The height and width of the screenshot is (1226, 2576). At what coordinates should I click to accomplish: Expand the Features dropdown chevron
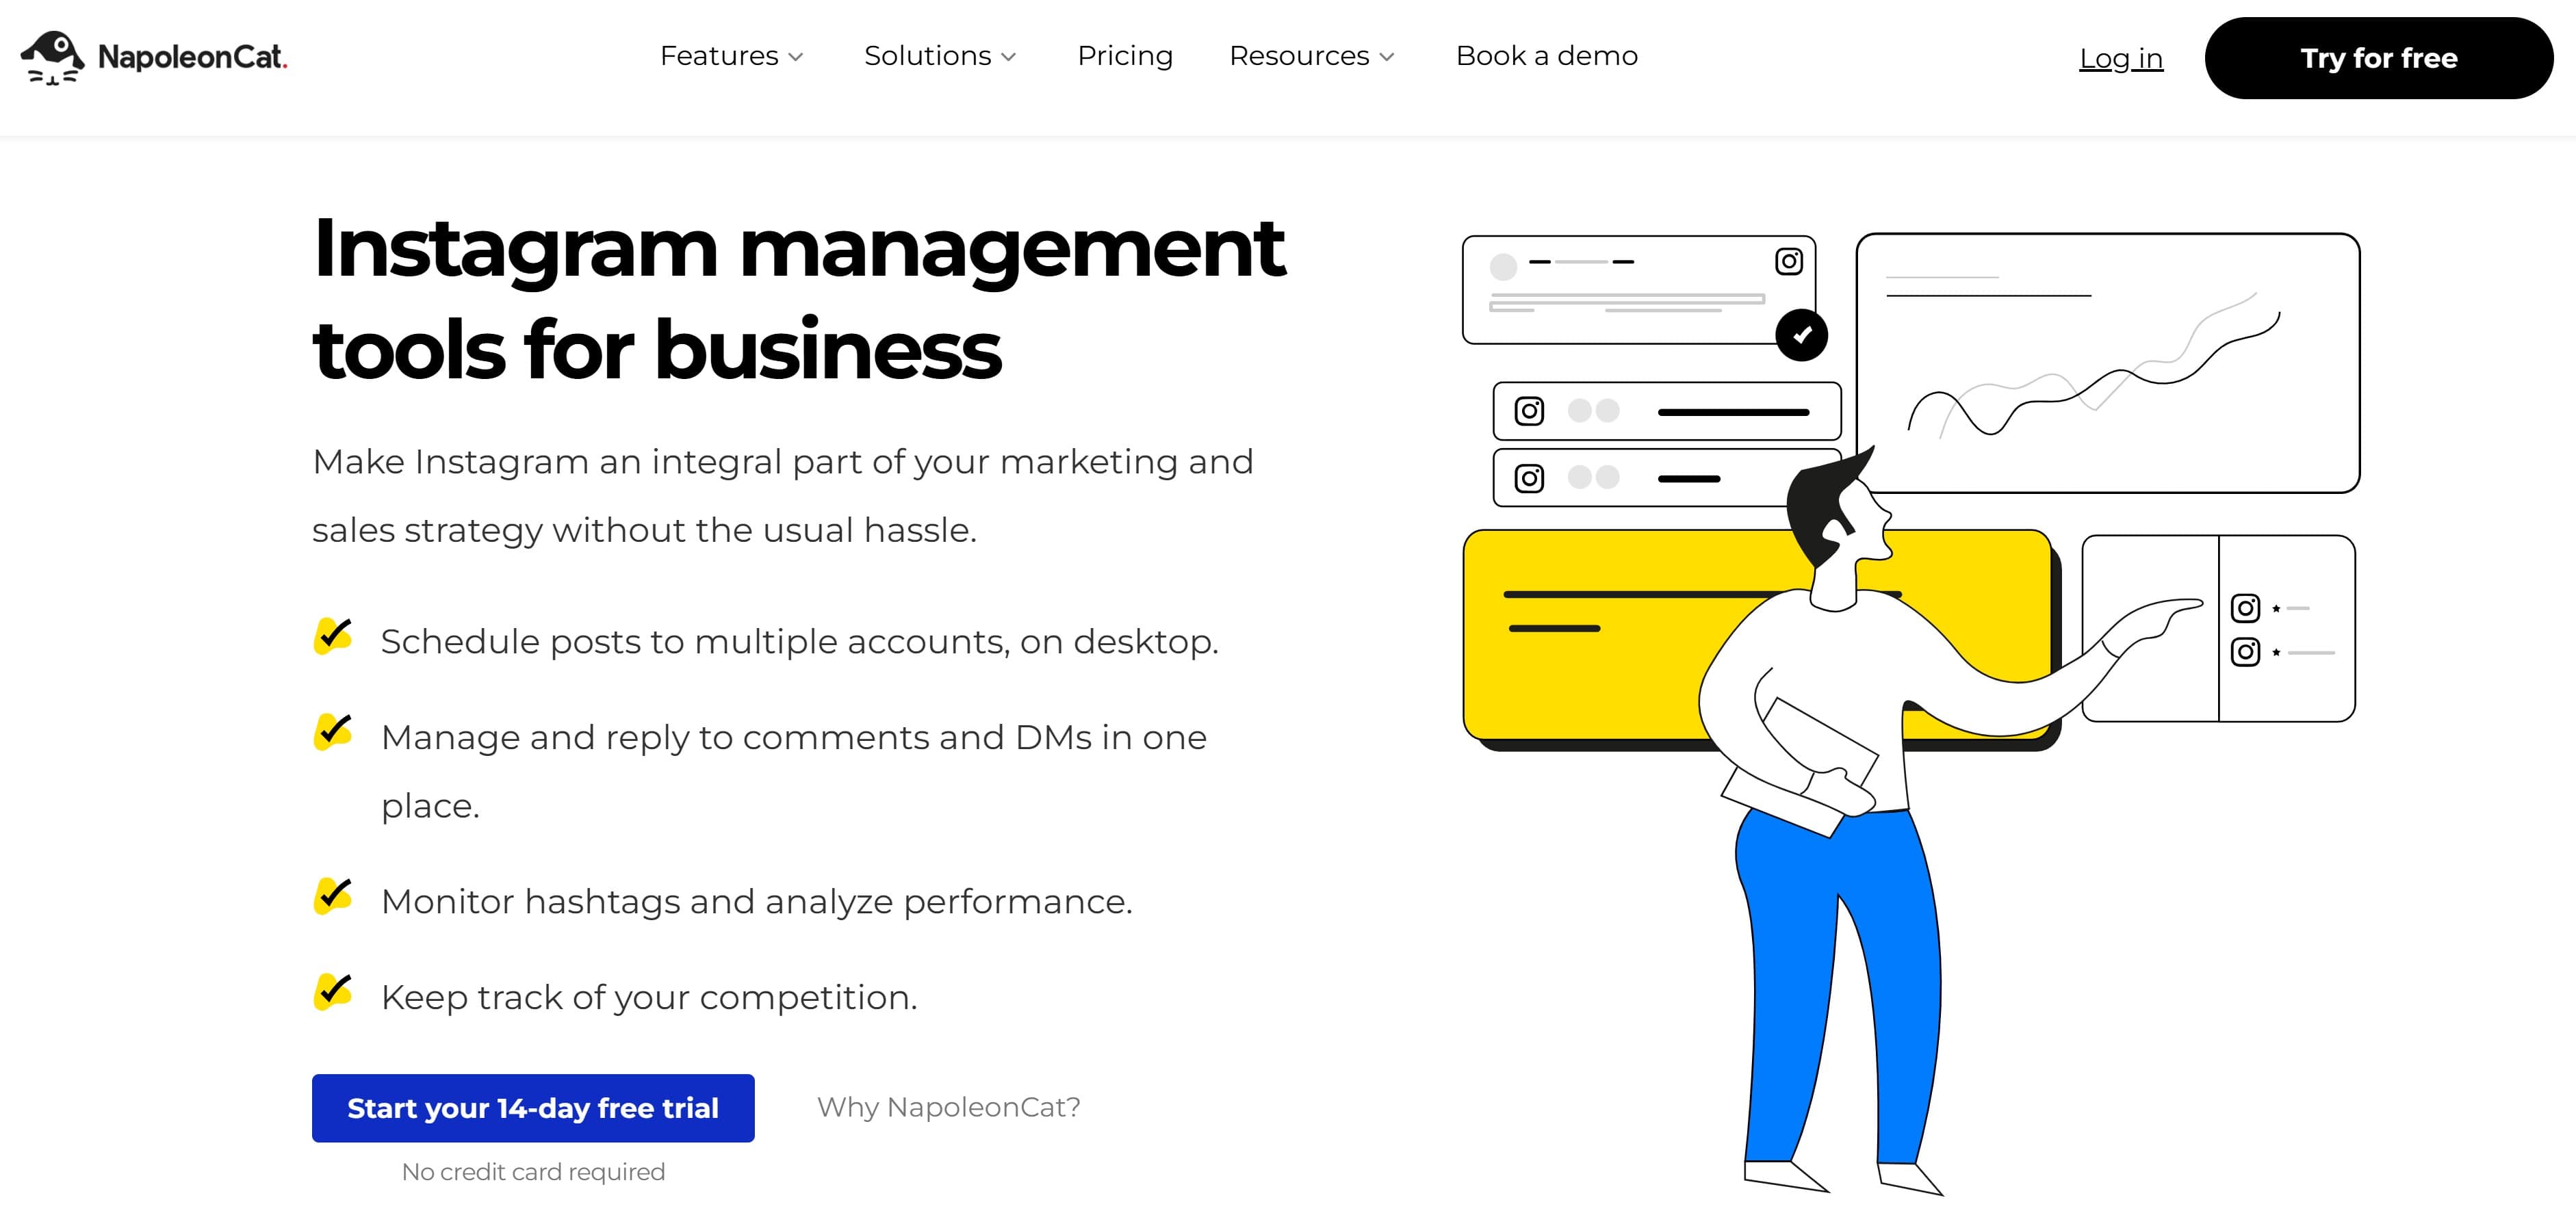coord(796,58)
